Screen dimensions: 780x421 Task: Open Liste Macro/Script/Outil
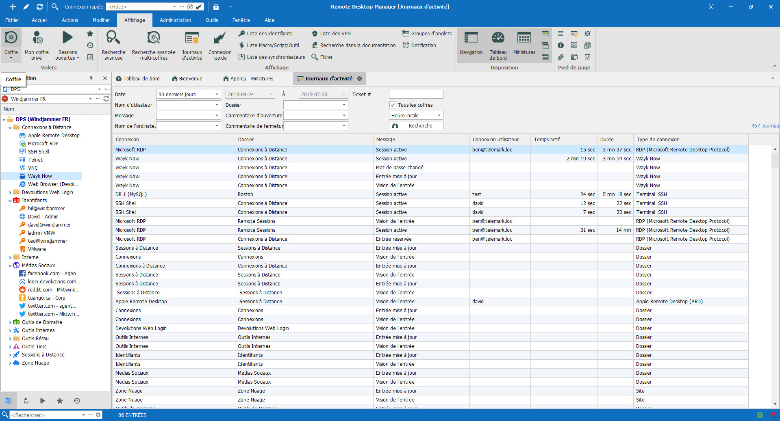(269, 45)
